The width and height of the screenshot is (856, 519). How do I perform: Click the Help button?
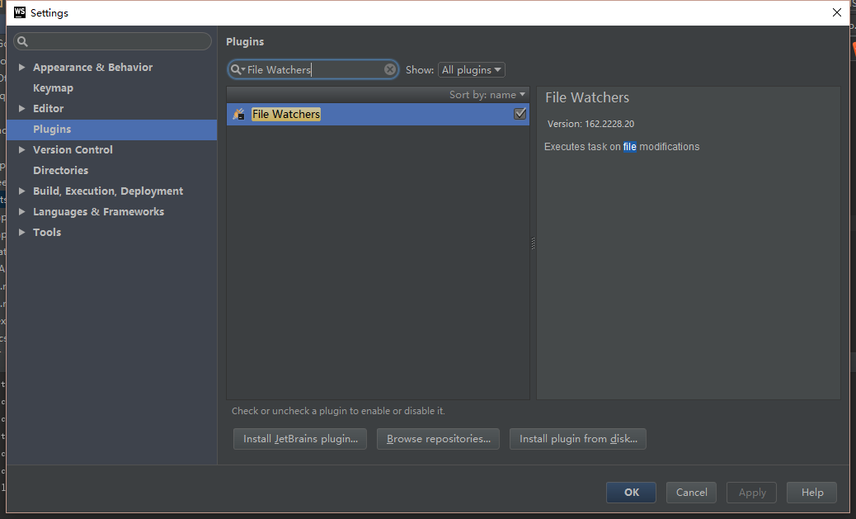(811, 493)
